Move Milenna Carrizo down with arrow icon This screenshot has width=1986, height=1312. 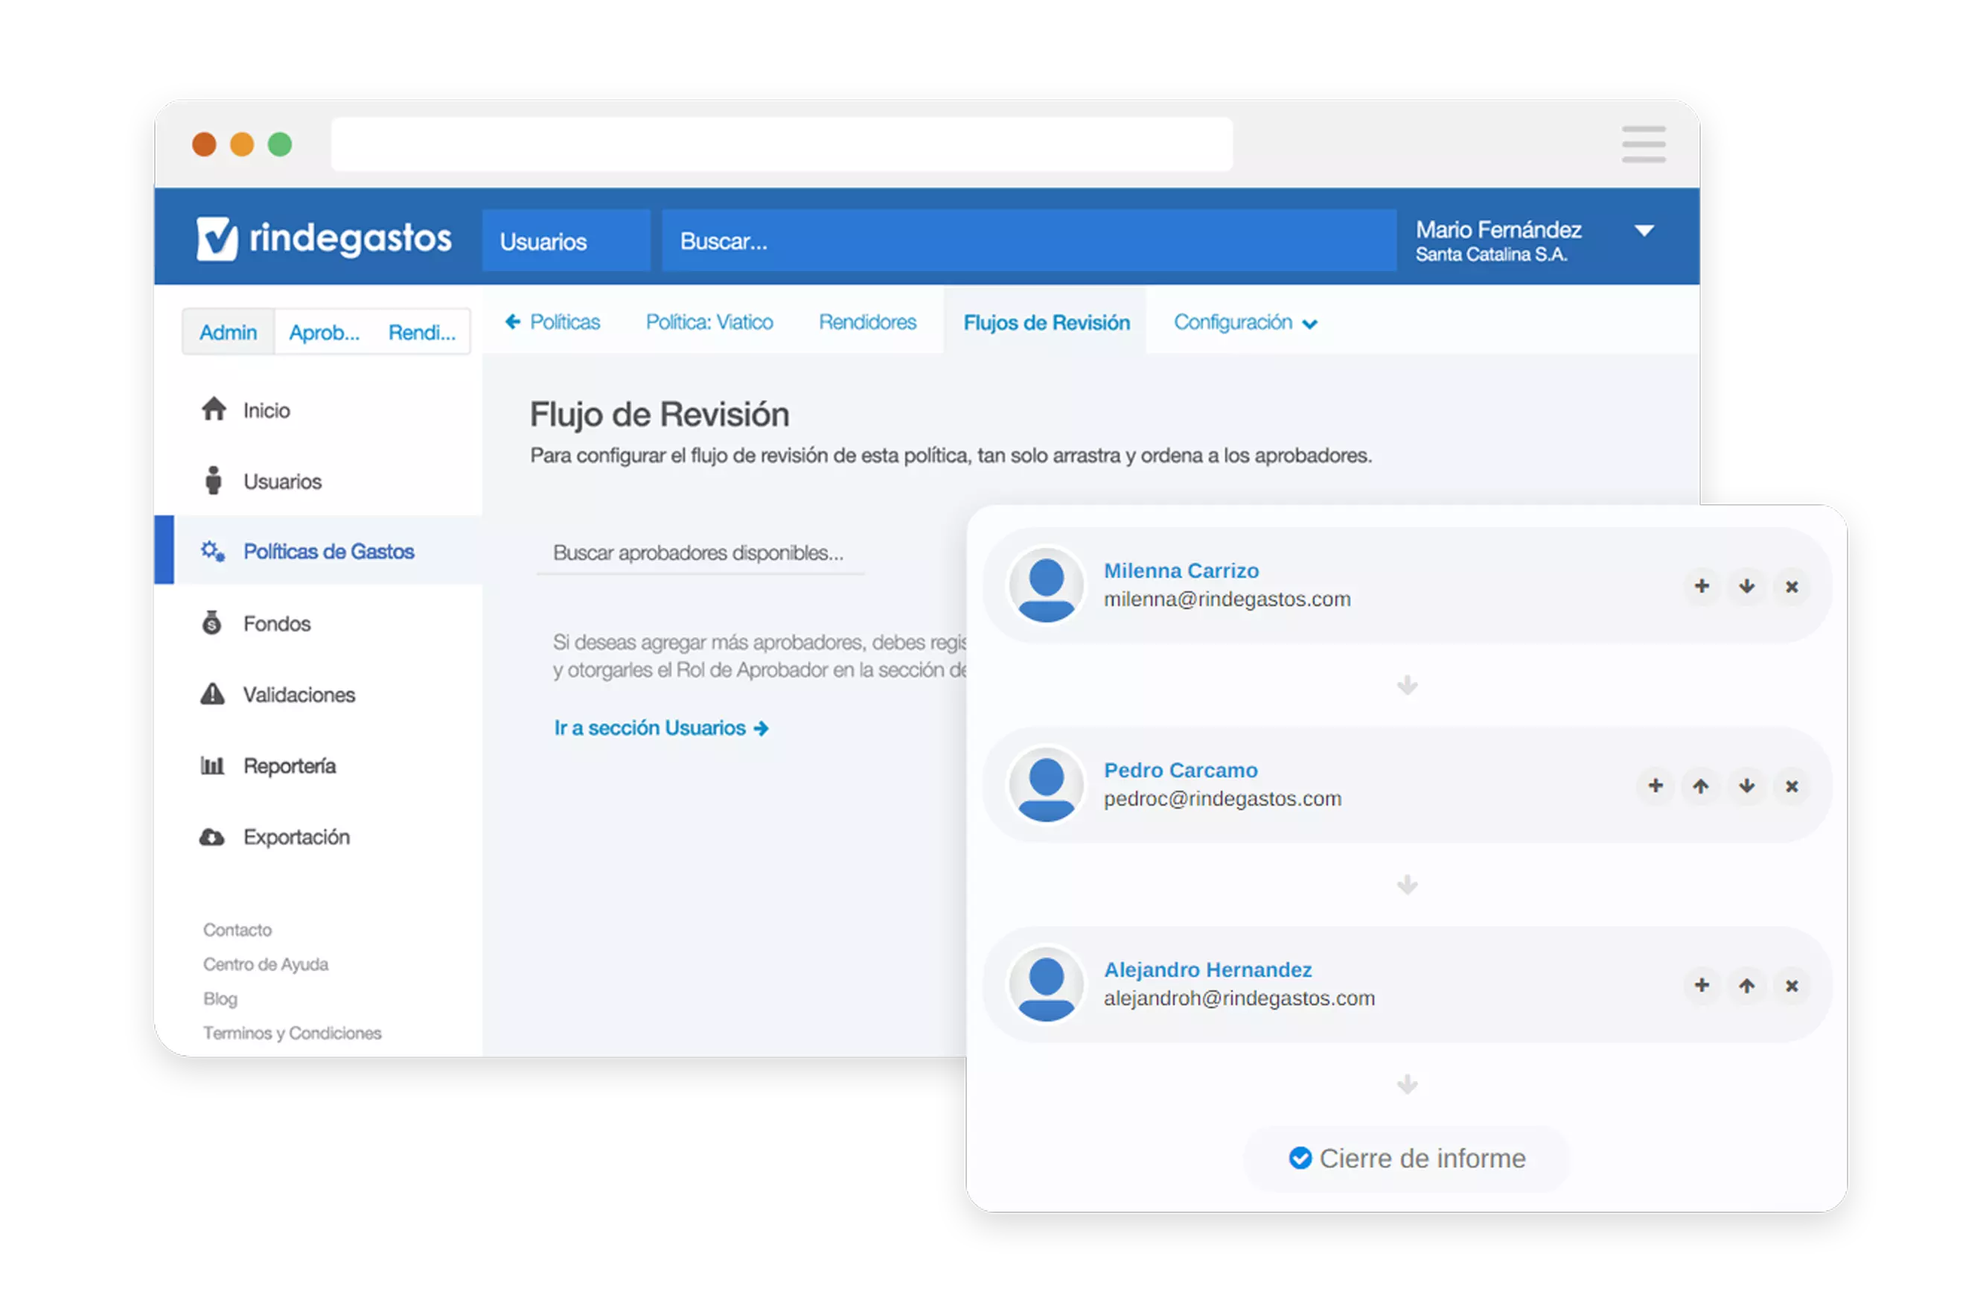coord(1746,586)
